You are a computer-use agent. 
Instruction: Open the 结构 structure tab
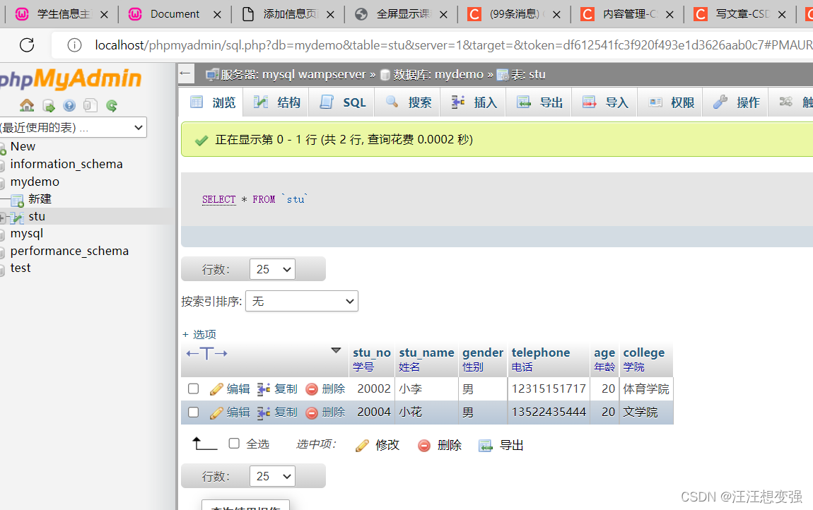pyautogui.click(x=277, y=102)
